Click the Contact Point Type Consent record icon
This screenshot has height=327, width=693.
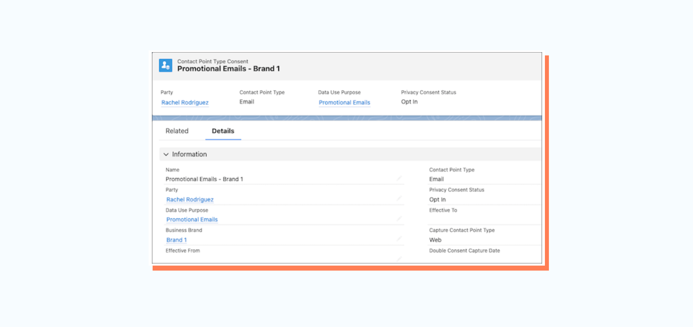coord(165,65)
